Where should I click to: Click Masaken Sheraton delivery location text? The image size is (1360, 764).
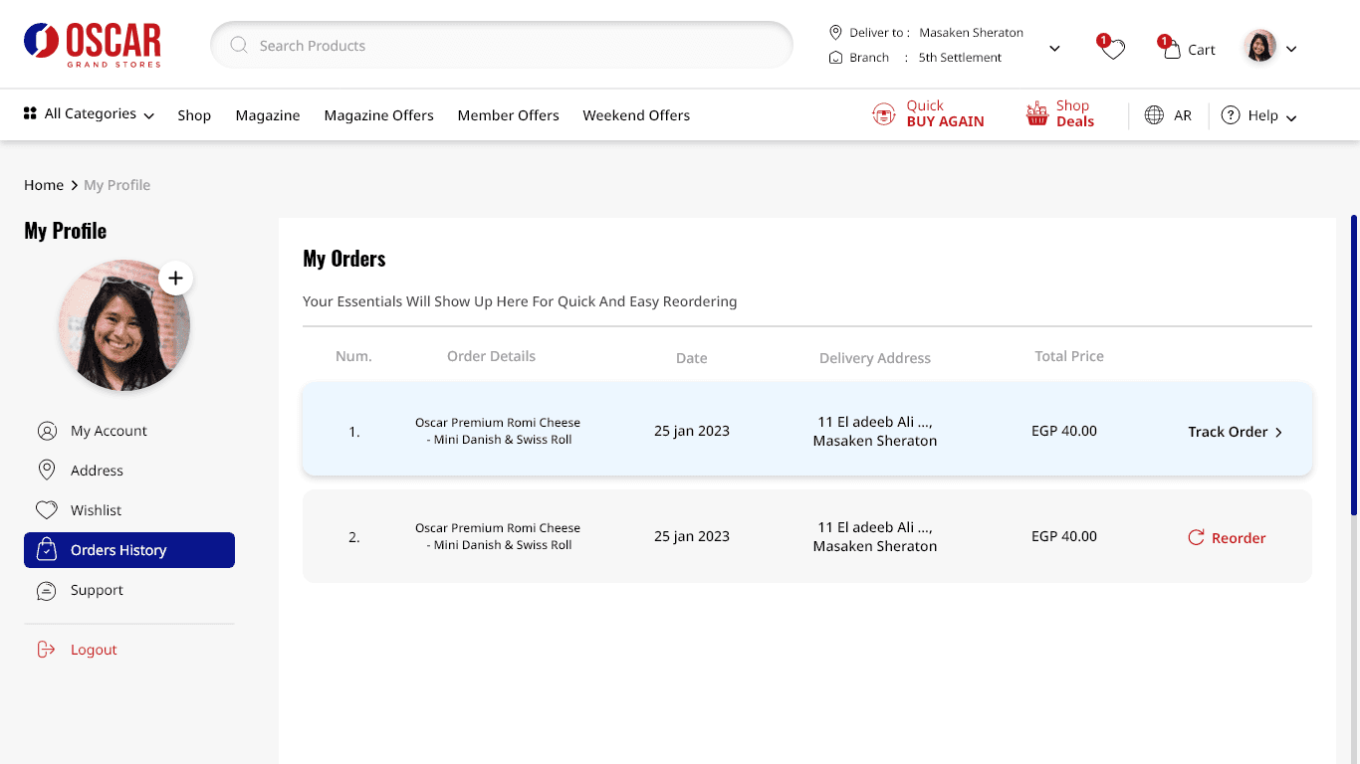point(971,33)
